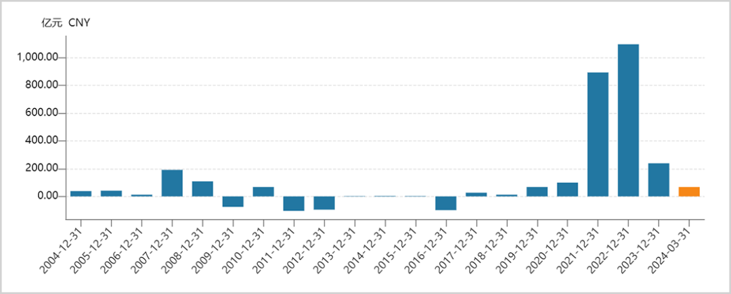Click the 2005-12-31 bar
The height and width of the screenshot is (294, 731).
coord(111,193)
